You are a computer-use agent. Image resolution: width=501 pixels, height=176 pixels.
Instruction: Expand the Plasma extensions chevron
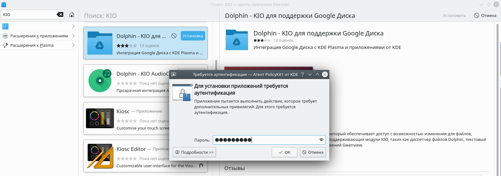[x=73, y=45]
